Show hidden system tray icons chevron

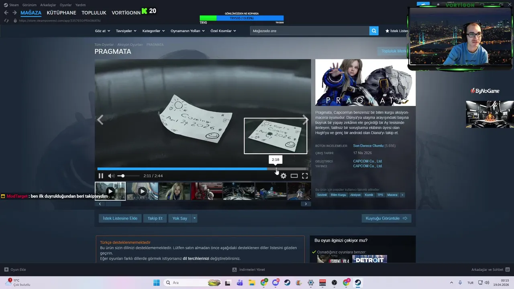click(x=451, y=283)
